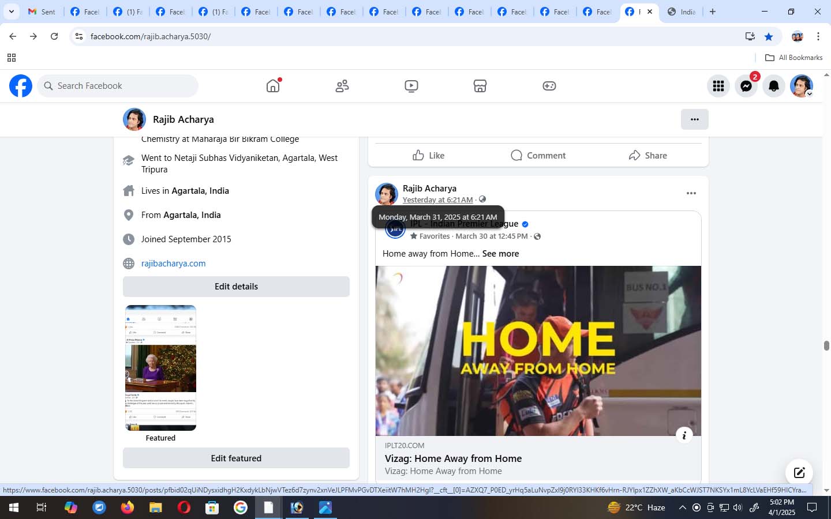Open the apps grid in bookmarks bar
The image size is (831, 519).
point(11,58)
